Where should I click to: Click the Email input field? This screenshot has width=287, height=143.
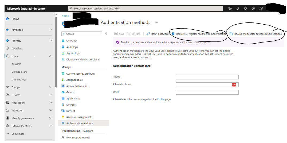click(x=207, y=92)
